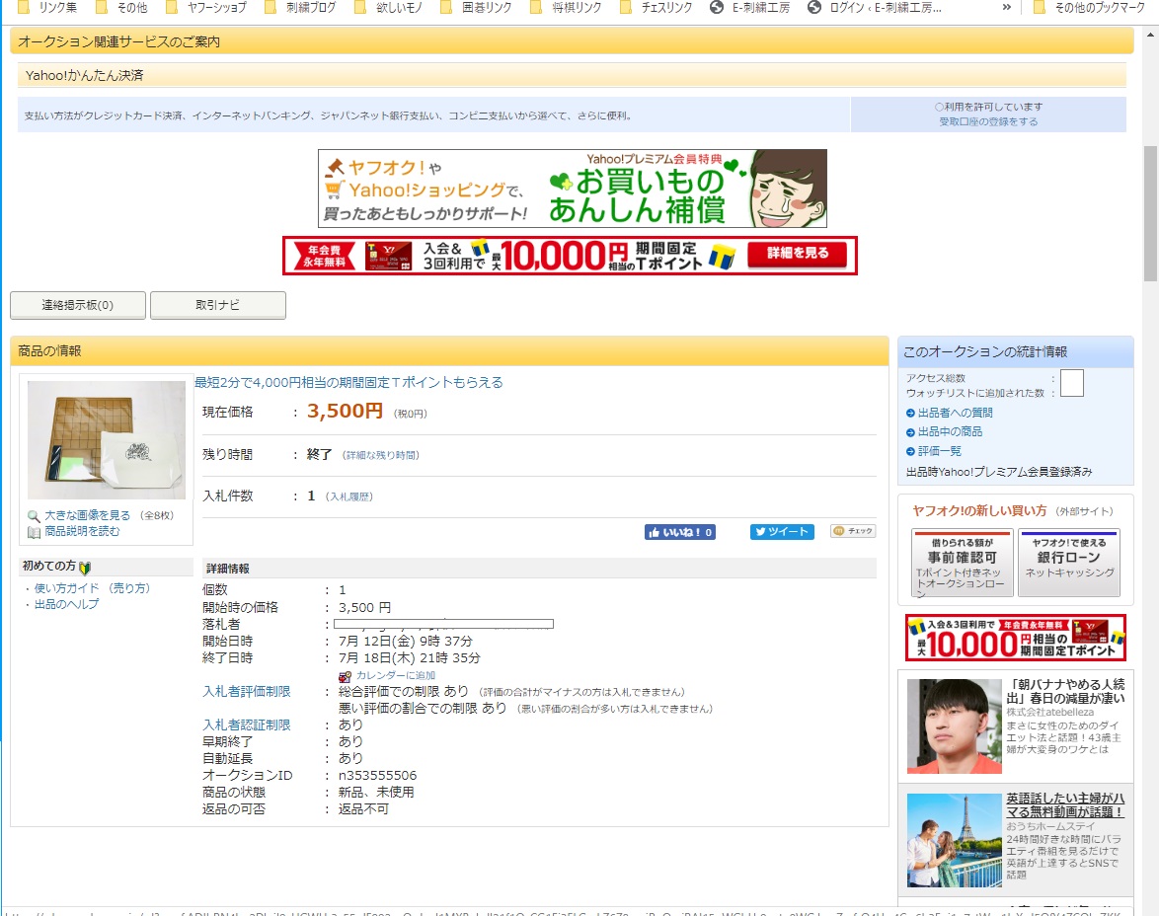Open 商品説明を読む link
The width and height of the screenshot is (1159, 916).
point(82,532)
